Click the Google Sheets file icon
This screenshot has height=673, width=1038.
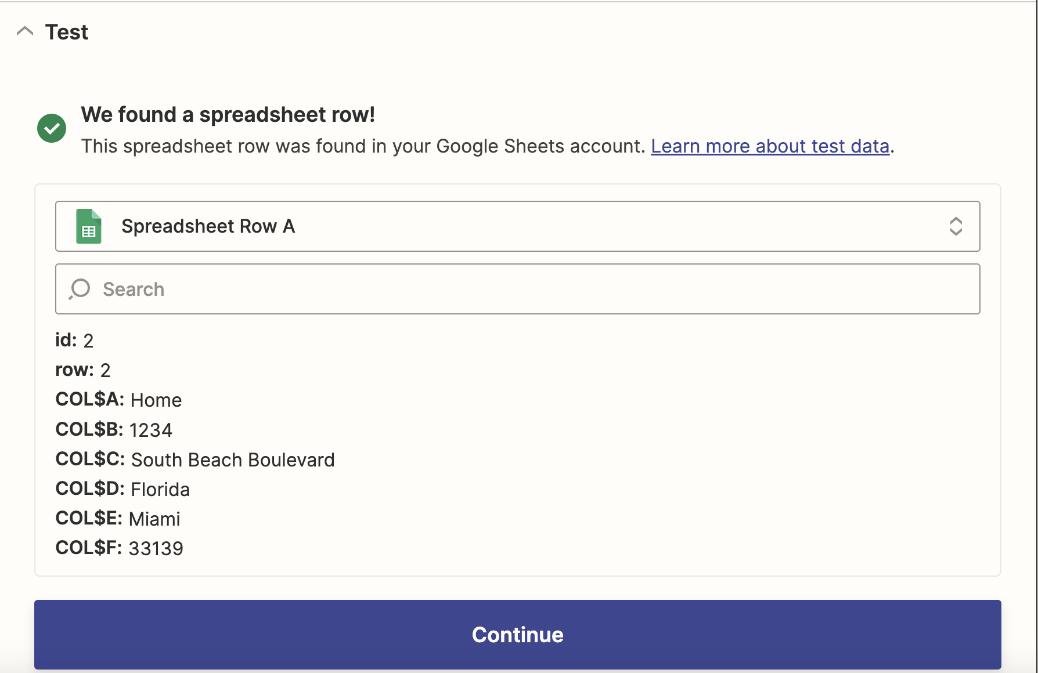click(x=89, y=226)
